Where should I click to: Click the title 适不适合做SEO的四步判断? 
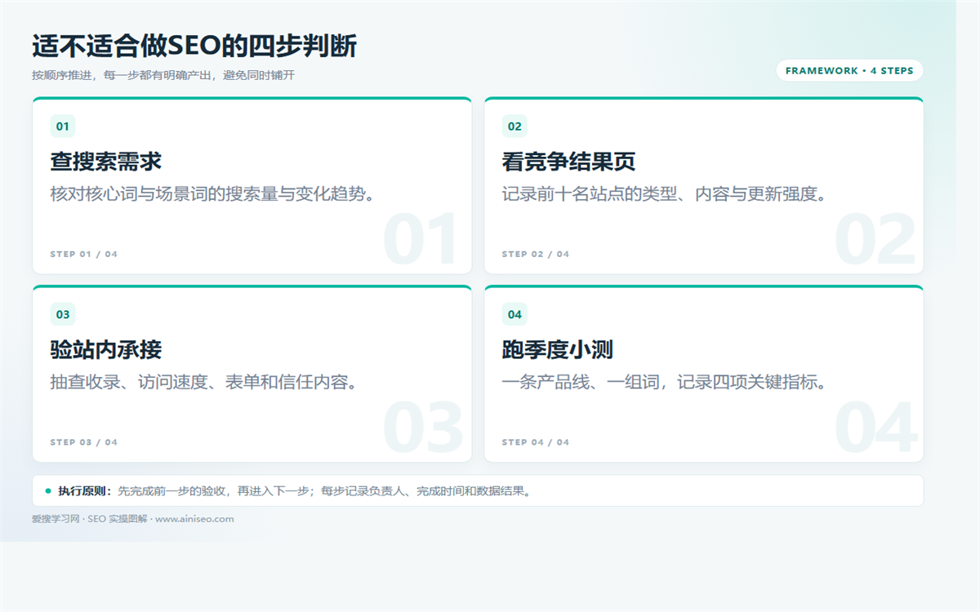coord(194,47)
